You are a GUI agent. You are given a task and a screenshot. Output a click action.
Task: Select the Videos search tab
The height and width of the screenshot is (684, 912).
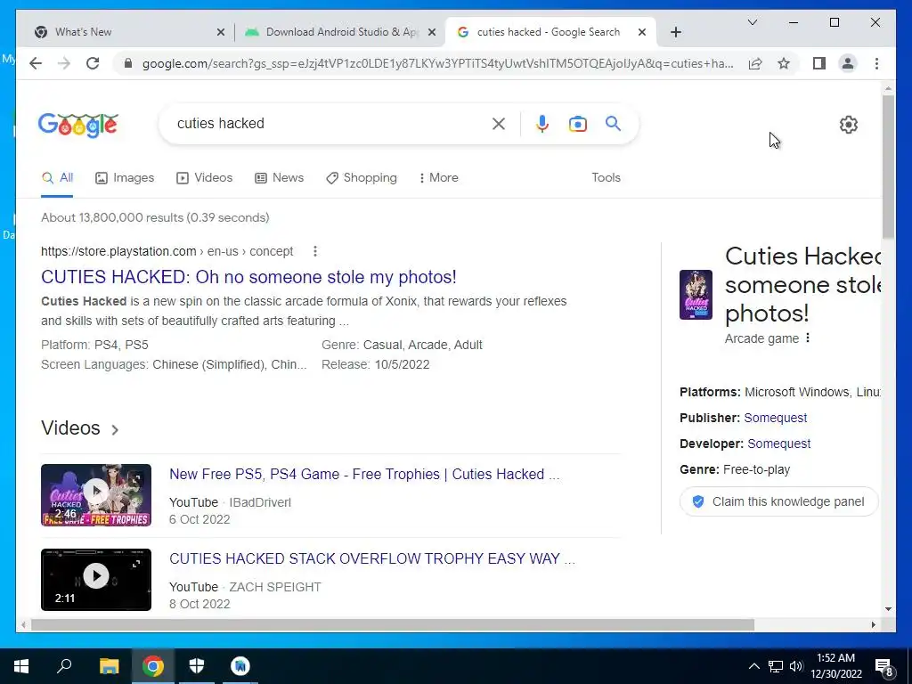(205, 177)
